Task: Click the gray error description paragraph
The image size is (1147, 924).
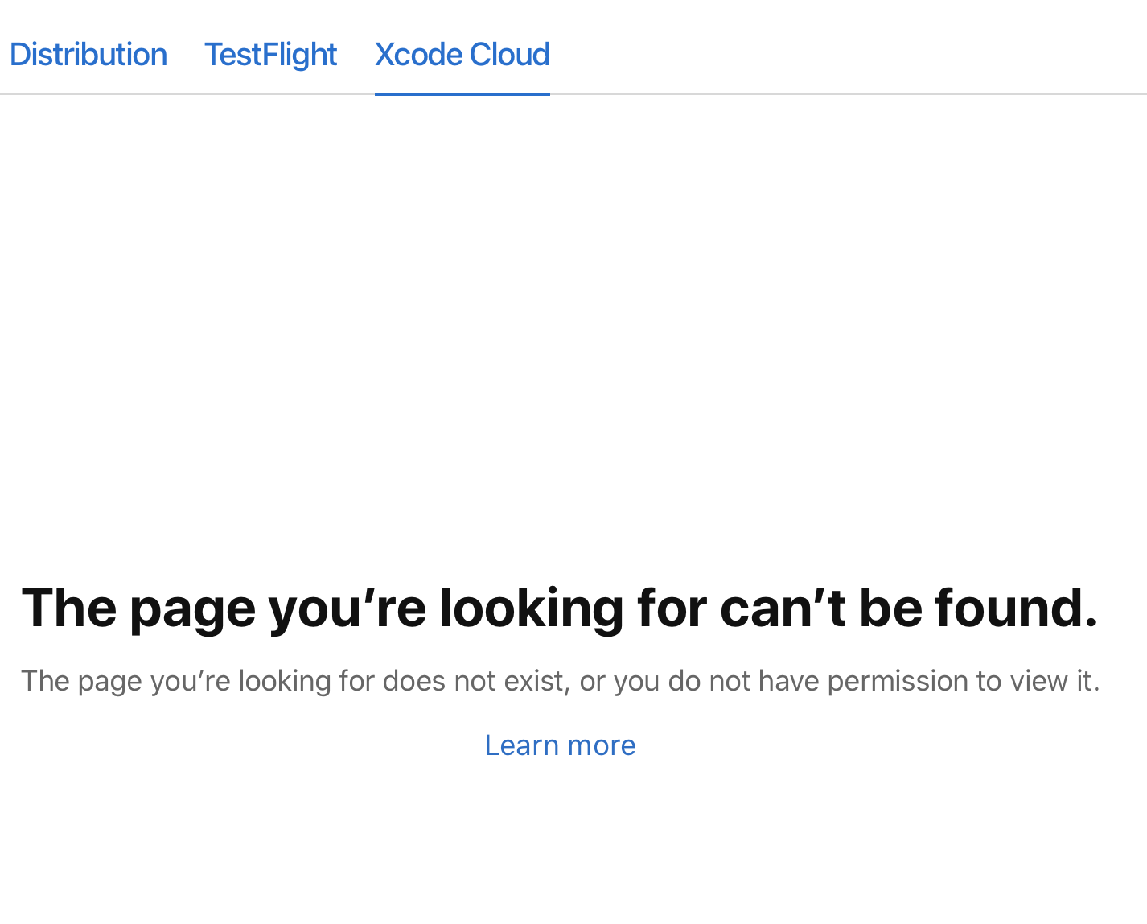Action: pyautogui.click(x=560, y=681)
